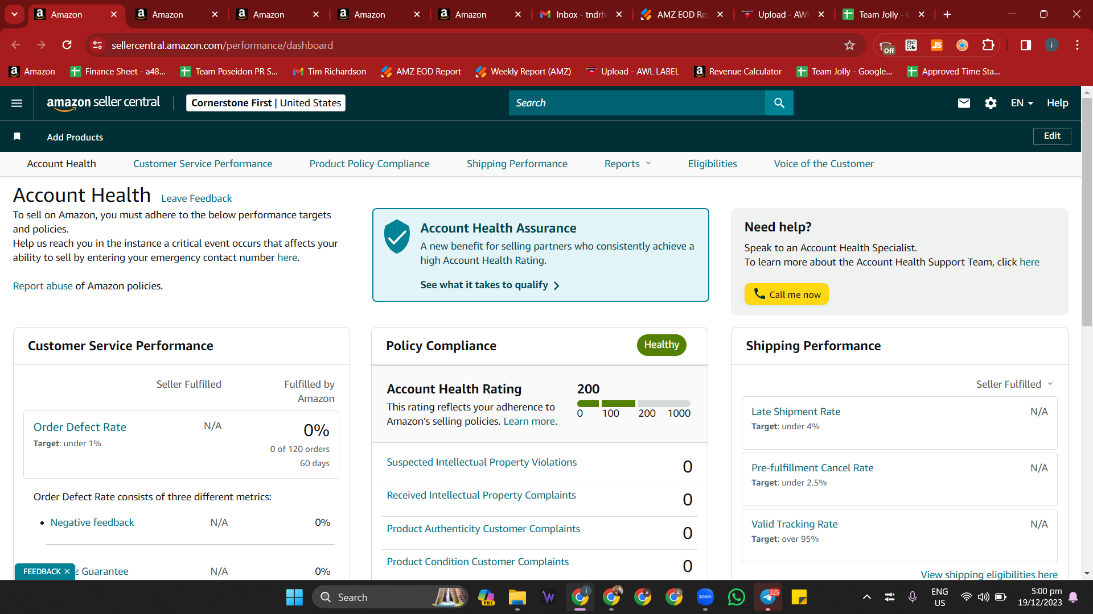The height and width of the screenshot is (614, 1093).
Task: Click the Account Health Rating progress bar
Action: pos(634,404)
